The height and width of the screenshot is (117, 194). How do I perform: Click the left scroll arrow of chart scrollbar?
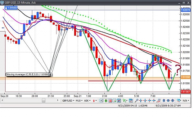pyautogui.click(x=2, y=100)
